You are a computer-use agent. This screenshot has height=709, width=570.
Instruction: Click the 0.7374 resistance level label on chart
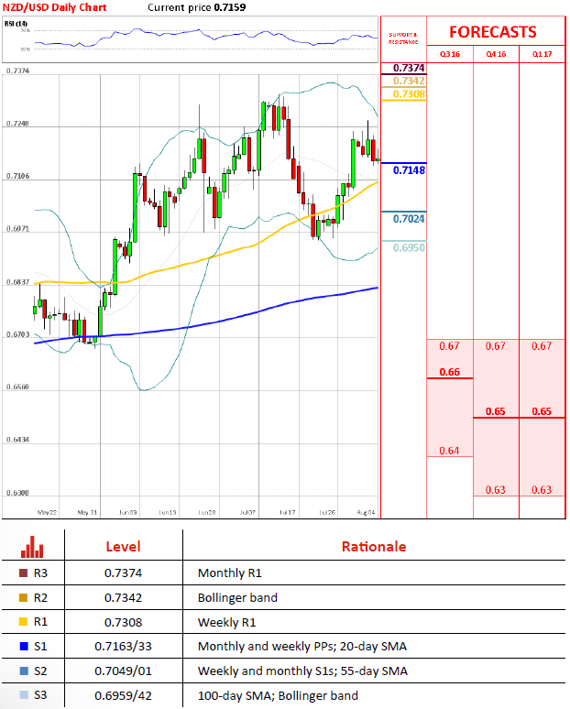(408, 69)
